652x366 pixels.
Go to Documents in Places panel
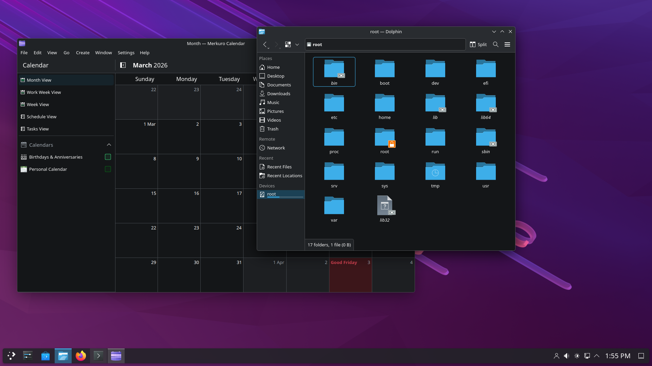click(x=281, y=85)
